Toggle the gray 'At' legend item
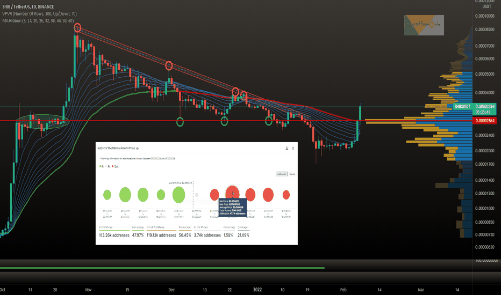501x295 pixels. pyautogui.click(x=108, y=166)
